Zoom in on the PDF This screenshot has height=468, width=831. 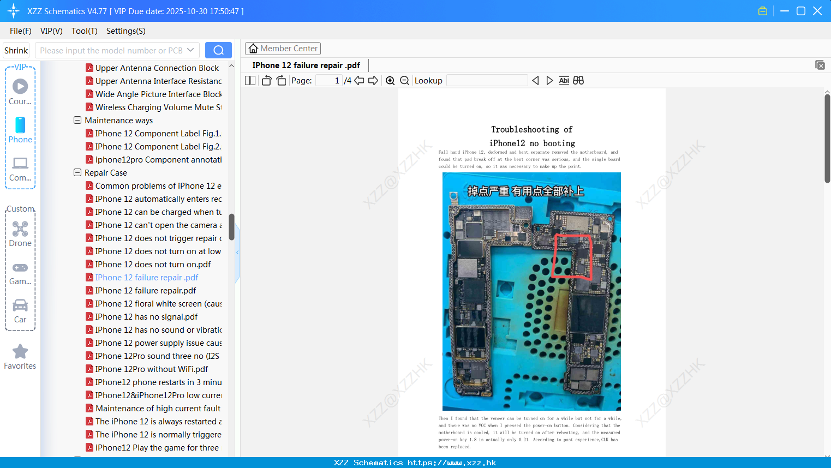point(390,80)
